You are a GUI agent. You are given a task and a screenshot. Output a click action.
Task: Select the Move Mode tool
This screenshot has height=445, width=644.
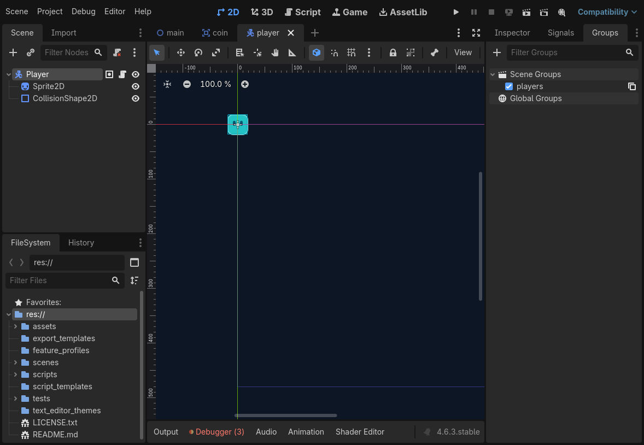tap(181, 52)
